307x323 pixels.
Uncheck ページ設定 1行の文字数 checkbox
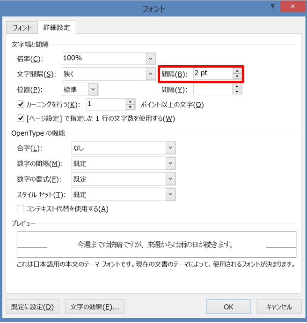click(21, 118)
